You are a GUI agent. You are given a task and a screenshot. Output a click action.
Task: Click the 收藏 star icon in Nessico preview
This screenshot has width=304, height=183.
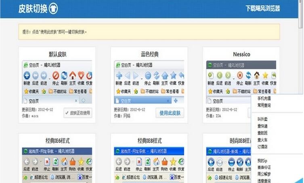(x=265, y=75)
